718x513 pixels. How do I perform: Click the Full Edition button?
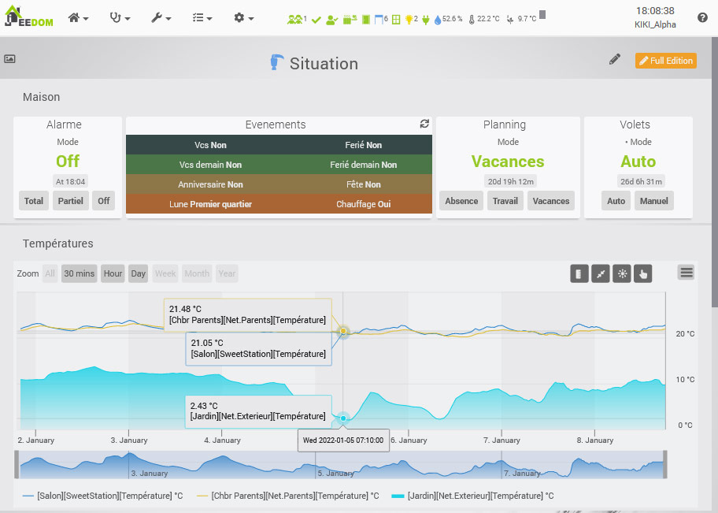(x=665, y=61)
